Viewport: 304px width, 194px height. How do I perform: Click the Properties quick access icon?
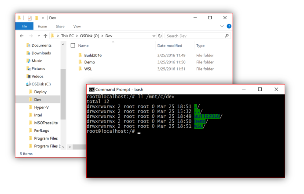[x=29, y=18]
